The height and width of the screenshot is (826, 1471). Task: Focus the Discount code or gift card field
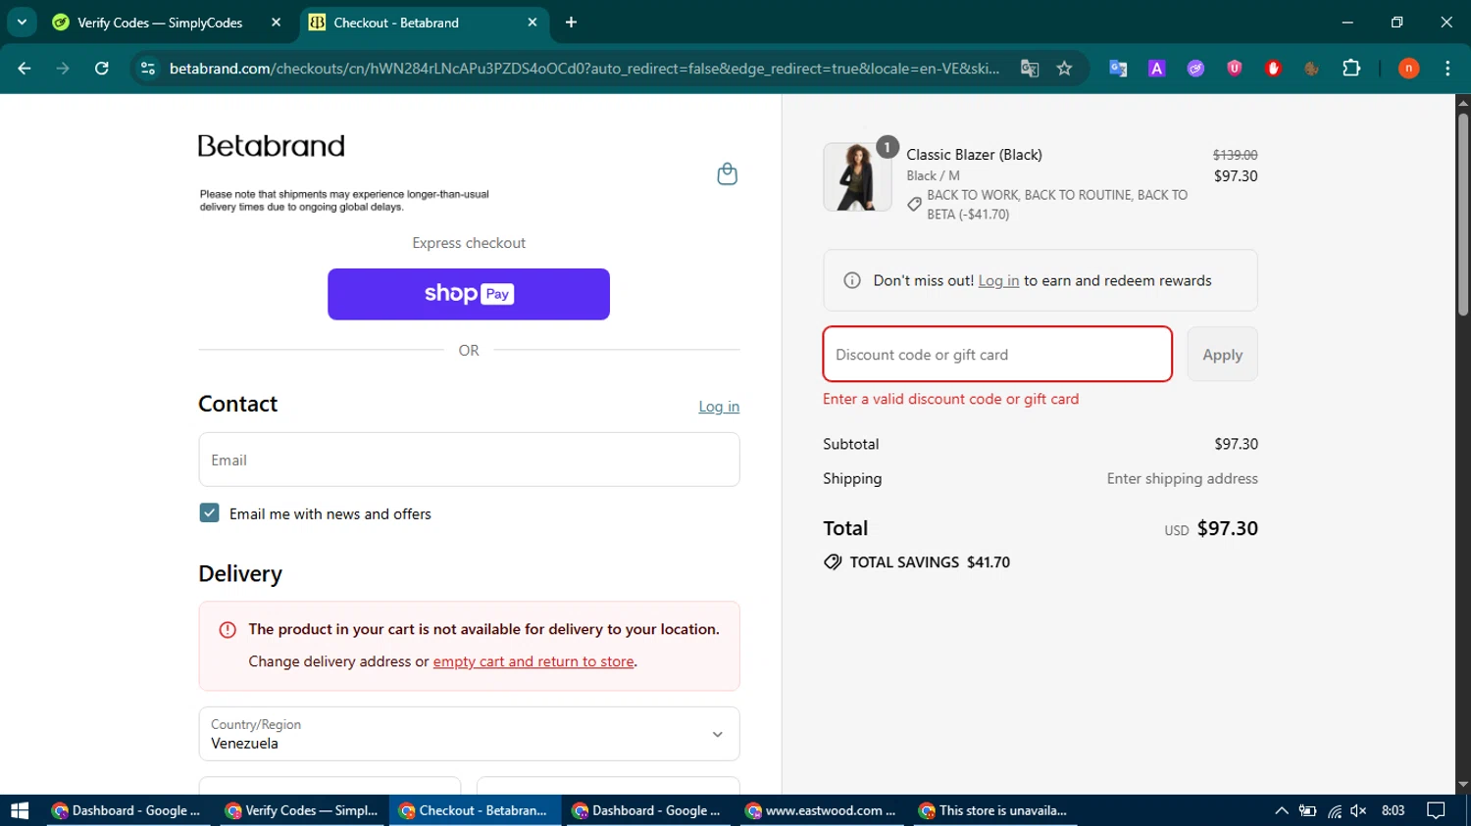[x=997, y=355]
